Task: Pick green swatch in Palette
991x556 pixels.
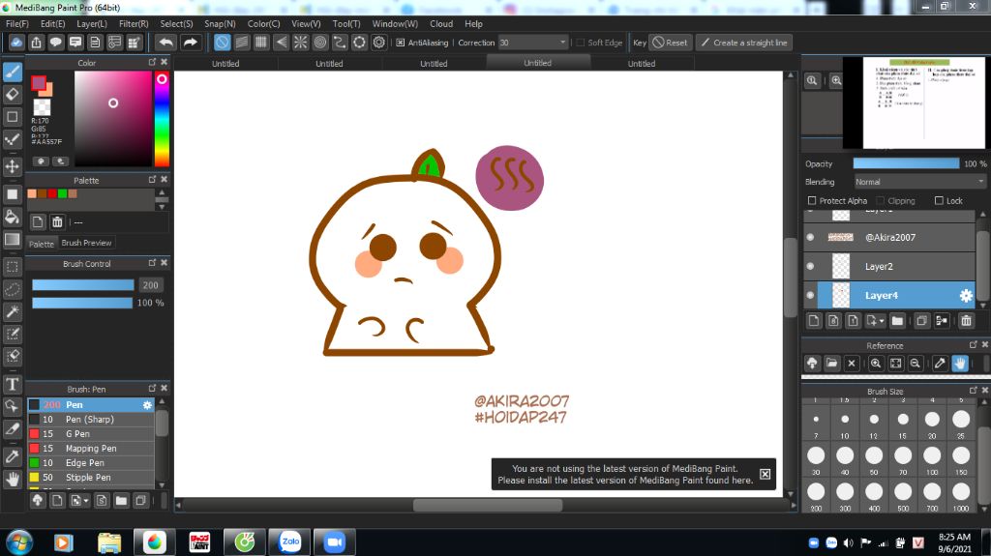Action: click(63, 194)
